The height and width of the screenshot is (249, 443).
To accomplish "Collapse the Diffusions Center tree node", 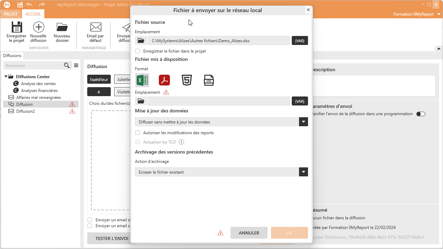I will tap(6, 77).
